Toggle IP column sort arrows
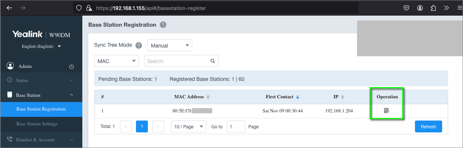The image size is (463, 148). coord(343,97)
